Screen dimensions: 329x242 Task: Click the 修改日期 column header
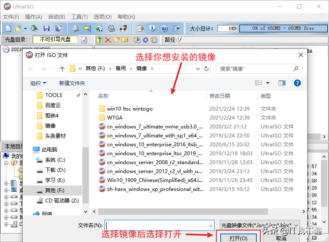point(220,96)
